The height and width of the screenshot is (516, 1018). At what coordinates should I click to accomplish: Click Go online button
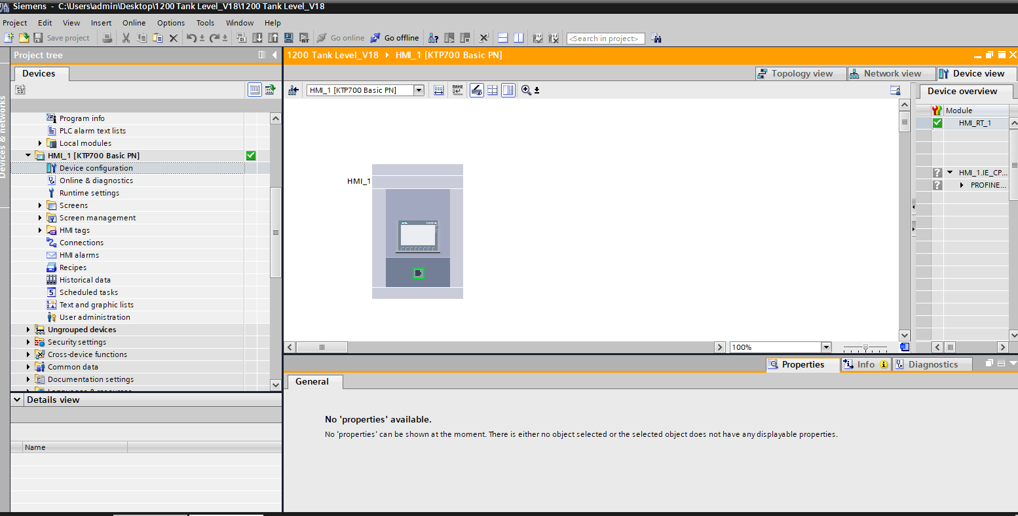point(341,38)
